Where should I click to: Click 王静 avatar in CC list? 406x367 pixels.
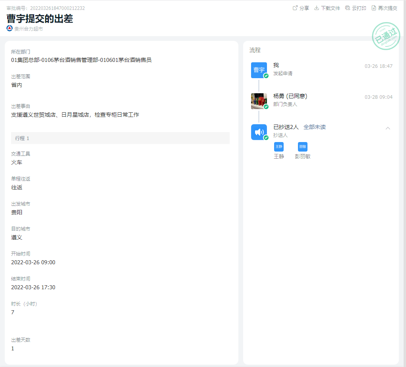pyautogui.click(x=279, y=147)
